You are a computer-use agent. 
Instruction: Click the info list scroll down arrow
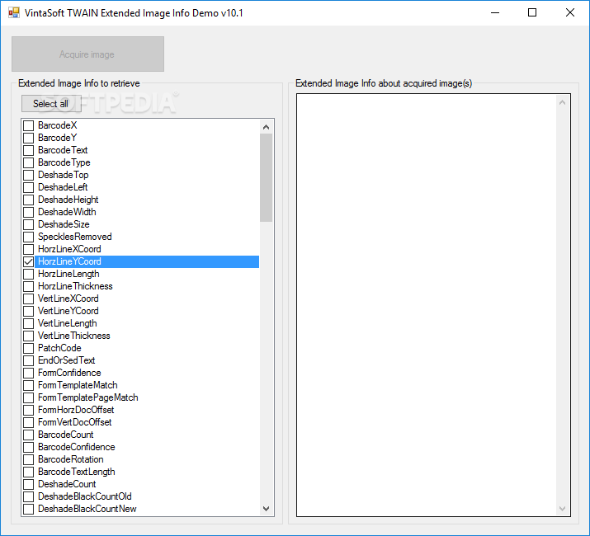point(266,509)
